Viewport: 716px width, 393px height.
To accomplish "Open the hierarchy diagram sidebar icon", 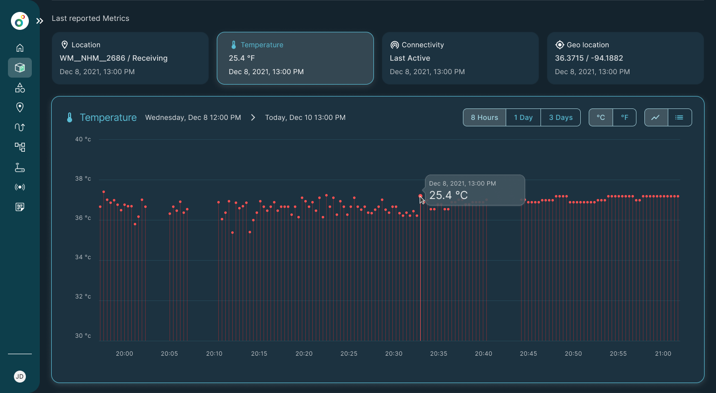I will pyautogui.click(x=20, y=147).
